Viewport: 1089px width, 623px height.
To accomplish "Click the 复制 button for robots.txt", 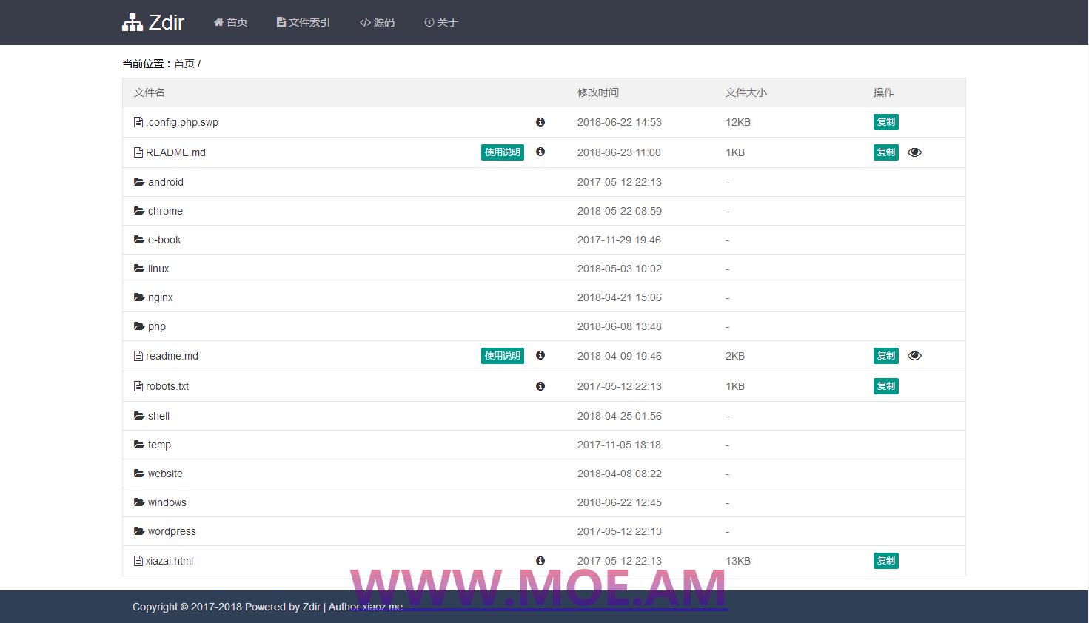I will pyautogui.click(x=885, y=386).
